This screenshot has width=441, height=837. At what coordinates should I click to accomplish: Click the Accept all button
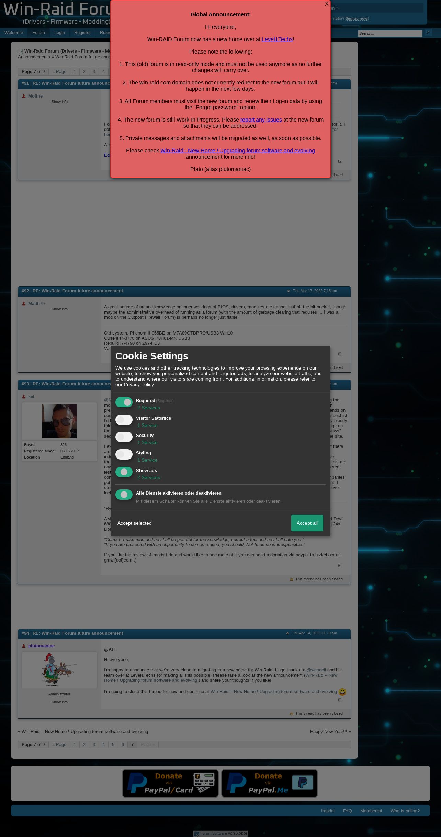coord(307,523)
